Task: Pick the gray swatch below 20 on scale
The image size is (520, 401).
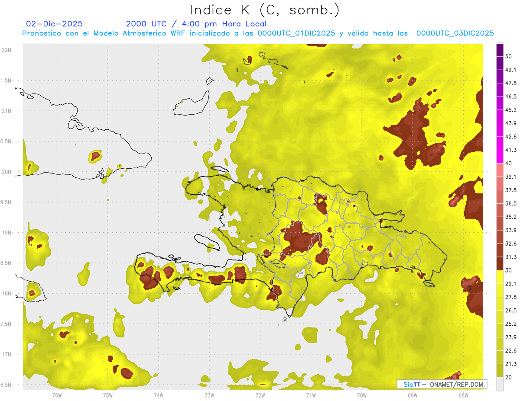Action: coord(500,384)
